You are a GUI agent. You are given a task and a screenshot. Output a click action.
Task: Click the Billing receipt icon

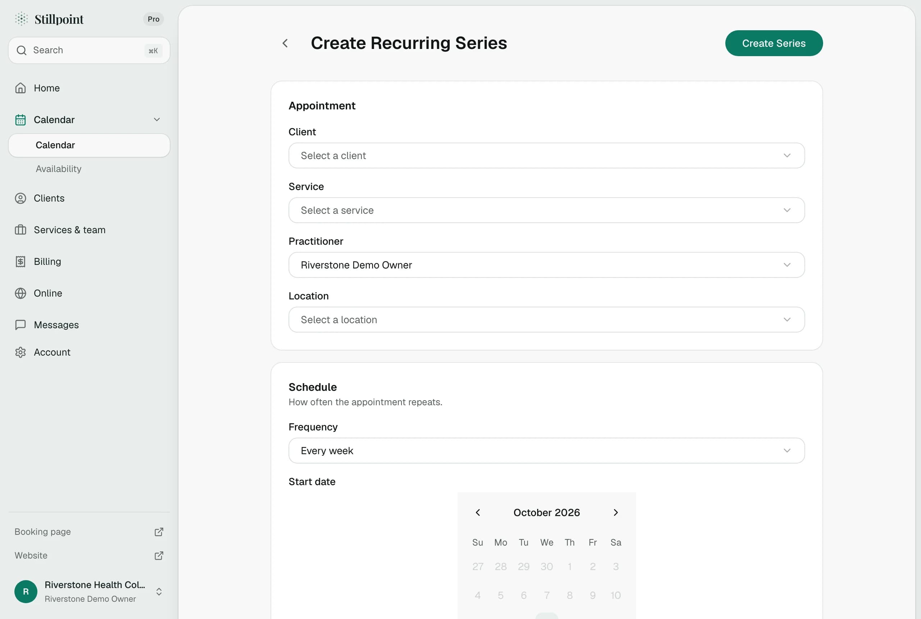coord(21,261)
